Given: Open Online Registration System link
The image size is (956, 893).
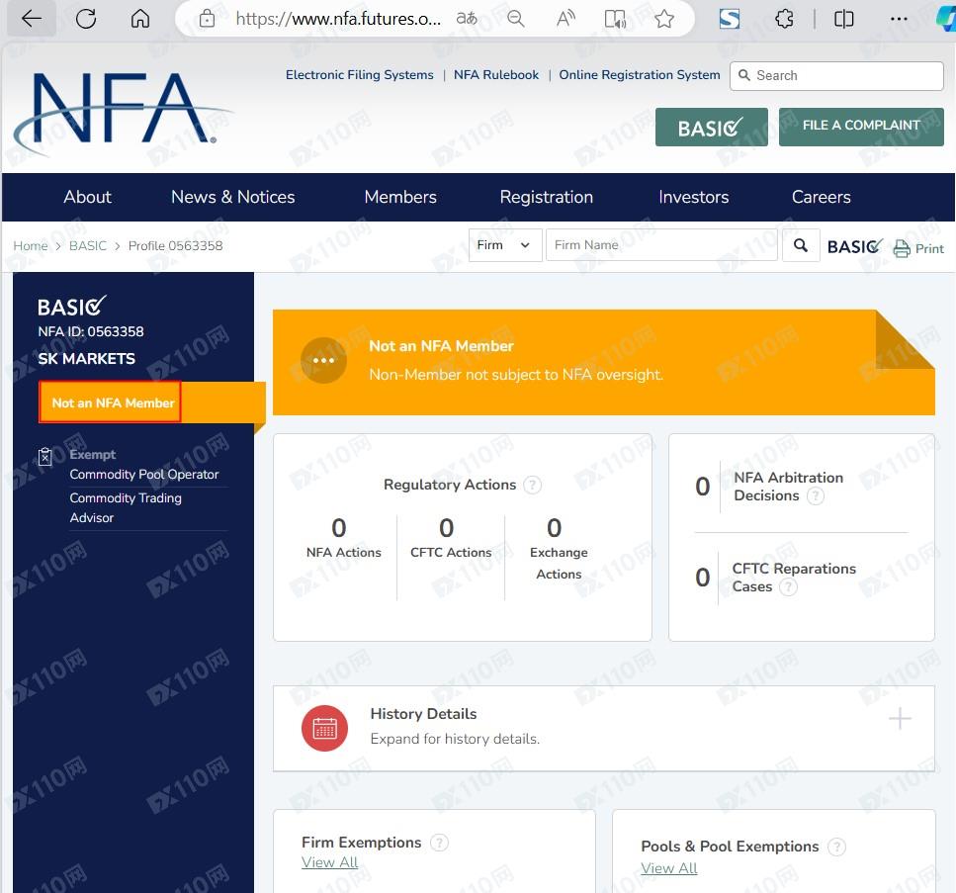Looking at the screenshot, I should pyautogui.click(x=640, y=75).
